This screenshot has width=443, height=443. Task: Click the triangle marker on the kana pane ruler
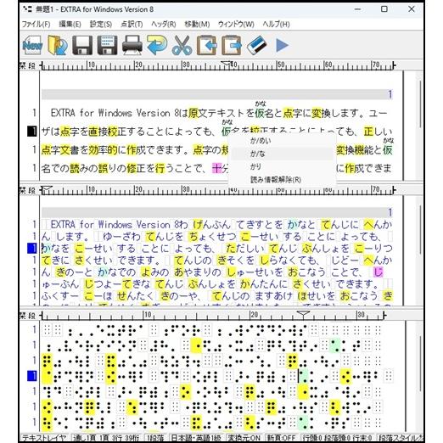click(x=47, y=189)
